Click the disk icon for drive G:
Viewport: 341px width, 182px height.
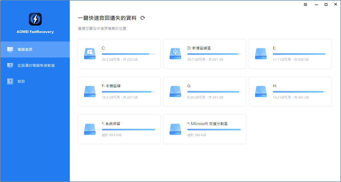pyautogui.click(x=175, y=92)
